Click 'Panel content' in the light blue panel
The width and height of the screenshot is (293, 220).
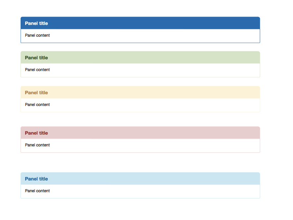tap(37, 191)
